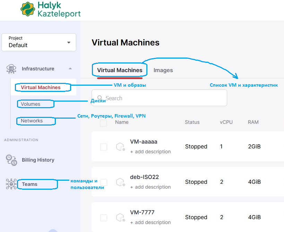Click the Infrastructure cloud icon
The height and width of the screenshot is (232, 284).
(x=11, y=69)
